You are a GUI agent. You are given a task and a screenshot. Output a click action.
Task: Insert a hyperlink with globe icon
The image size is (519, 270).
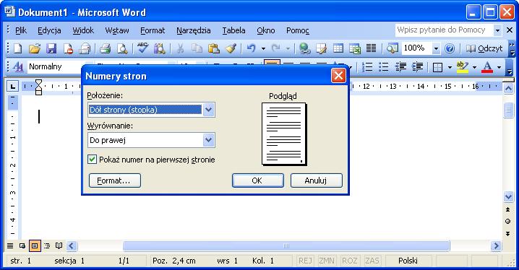click(x=304, y=49)
